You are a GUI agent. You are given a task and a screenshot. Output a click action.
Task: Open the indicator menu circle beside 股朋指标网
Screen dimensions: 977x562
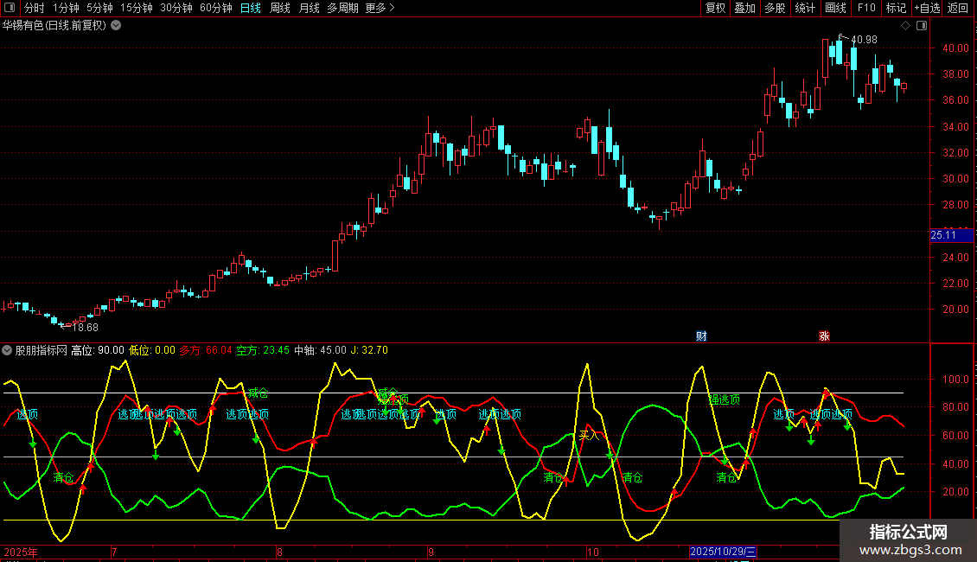point(7,350)
